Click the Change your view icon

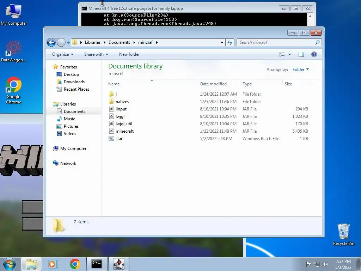282,54
